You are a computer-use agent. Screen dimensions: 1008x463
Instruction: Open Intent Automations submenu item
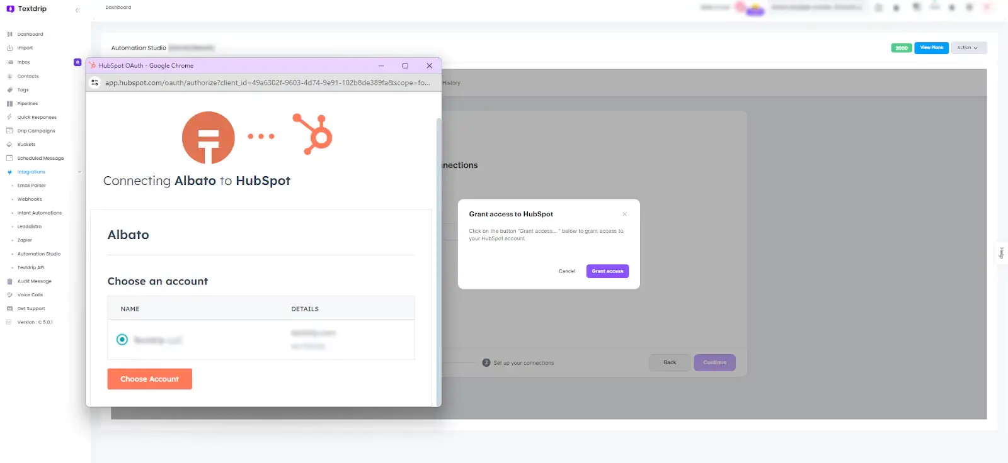[39, 213]
